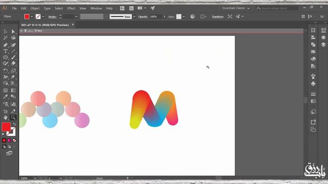328x184 pixels.
Task: Select the Direct Selection tool
Action: (13, 32)
